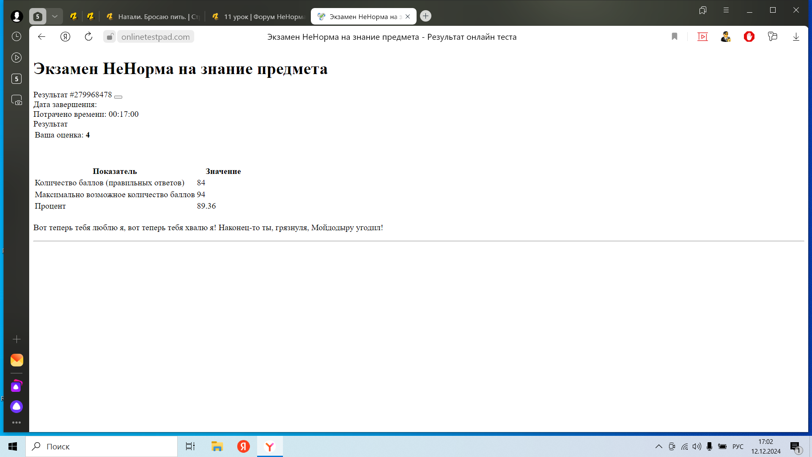Expand the tab group dropdown arrow
812x457 pixels.
point(55,17)
